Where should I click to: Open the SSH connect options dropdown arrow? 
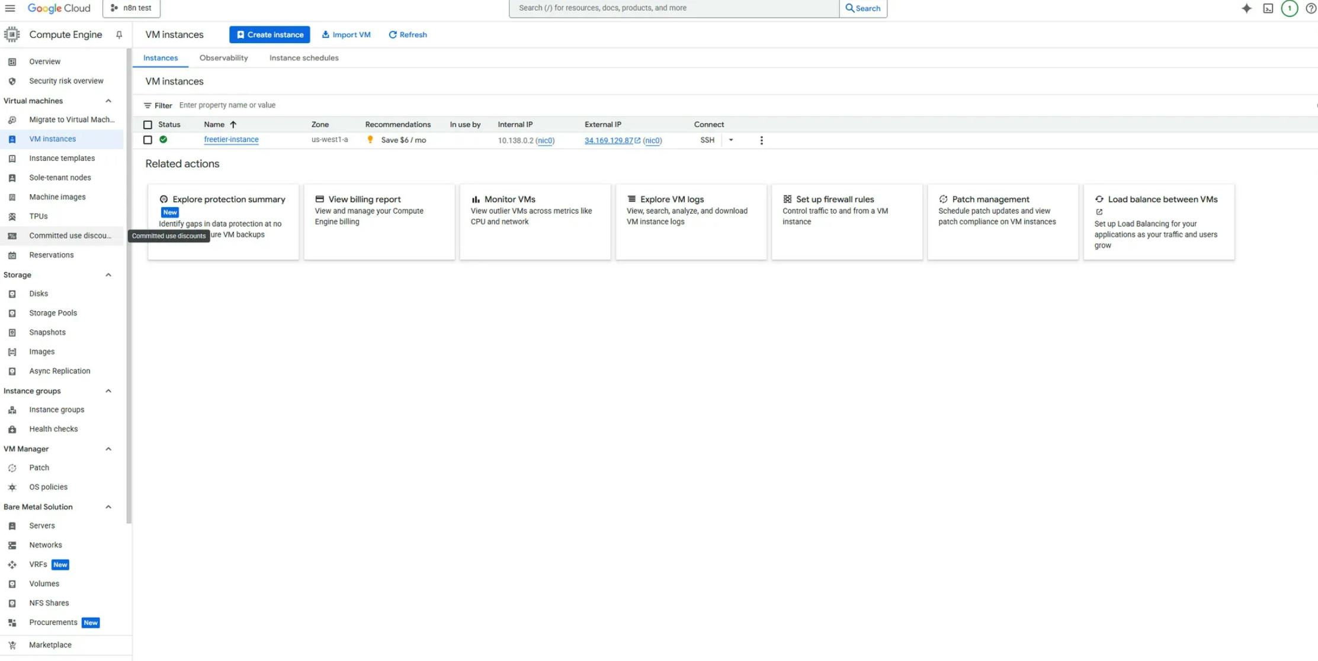click(x=731, y=140)
